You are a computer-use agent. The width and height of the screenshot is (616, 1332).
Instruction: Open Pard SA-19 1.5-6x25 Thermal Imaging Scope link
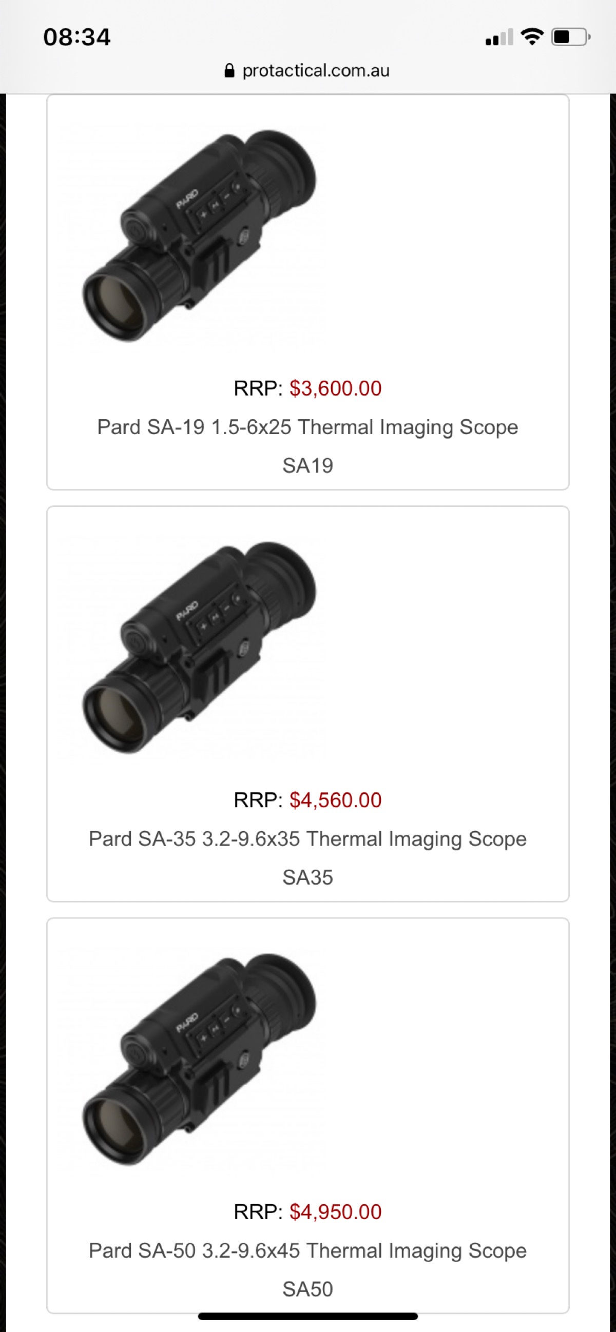[x=307, y=427]
